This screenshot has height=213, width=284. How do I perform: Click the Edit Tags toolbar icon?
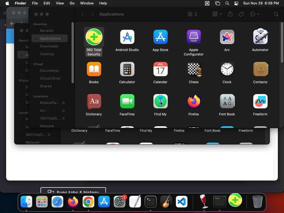click(x=241, y=14)
